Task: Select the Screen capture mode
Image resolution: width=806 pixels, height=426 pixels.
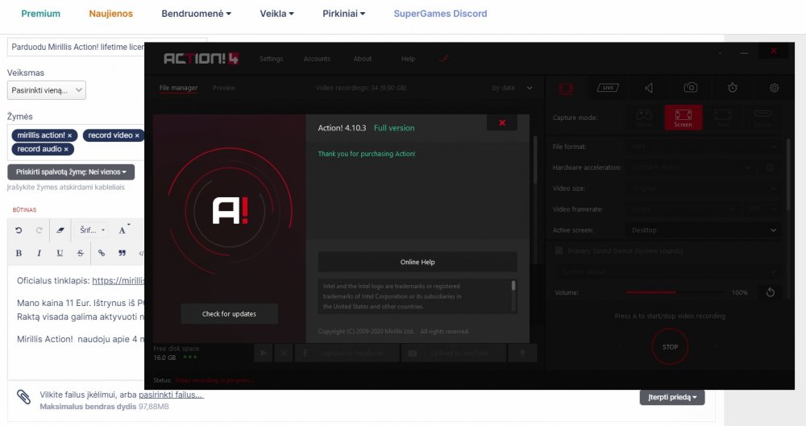Action: point(683,118)
